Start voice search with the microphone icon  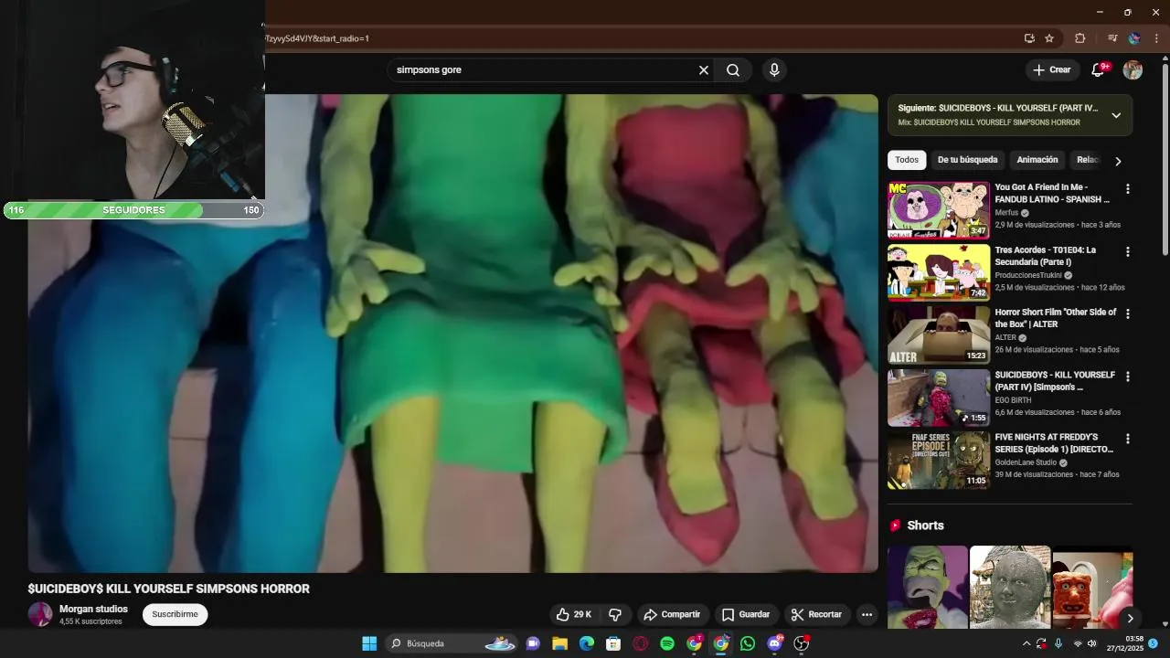coord(774,70)
